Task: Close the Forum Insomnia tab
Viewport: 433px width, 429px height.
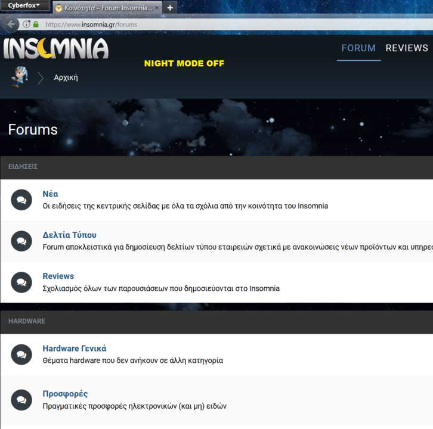Action: pyautogui.click(x=157, y=8)
